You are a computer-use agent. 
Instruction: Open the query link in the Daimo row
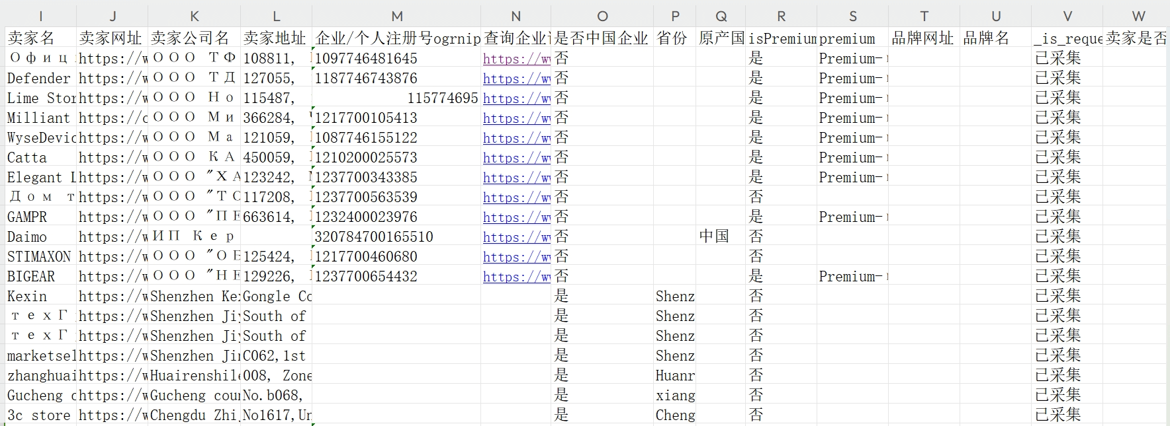pyautogui.click(x=516, y=237)
